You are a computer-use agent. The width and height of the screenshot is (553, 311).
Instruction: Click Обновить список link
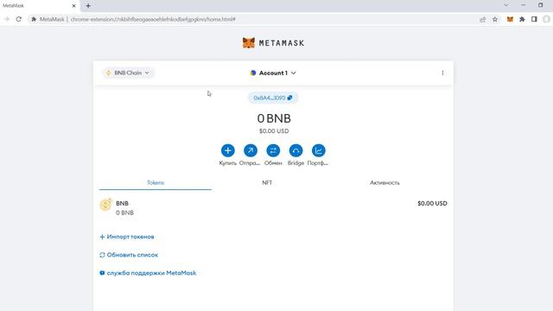(x=129, y=255)
